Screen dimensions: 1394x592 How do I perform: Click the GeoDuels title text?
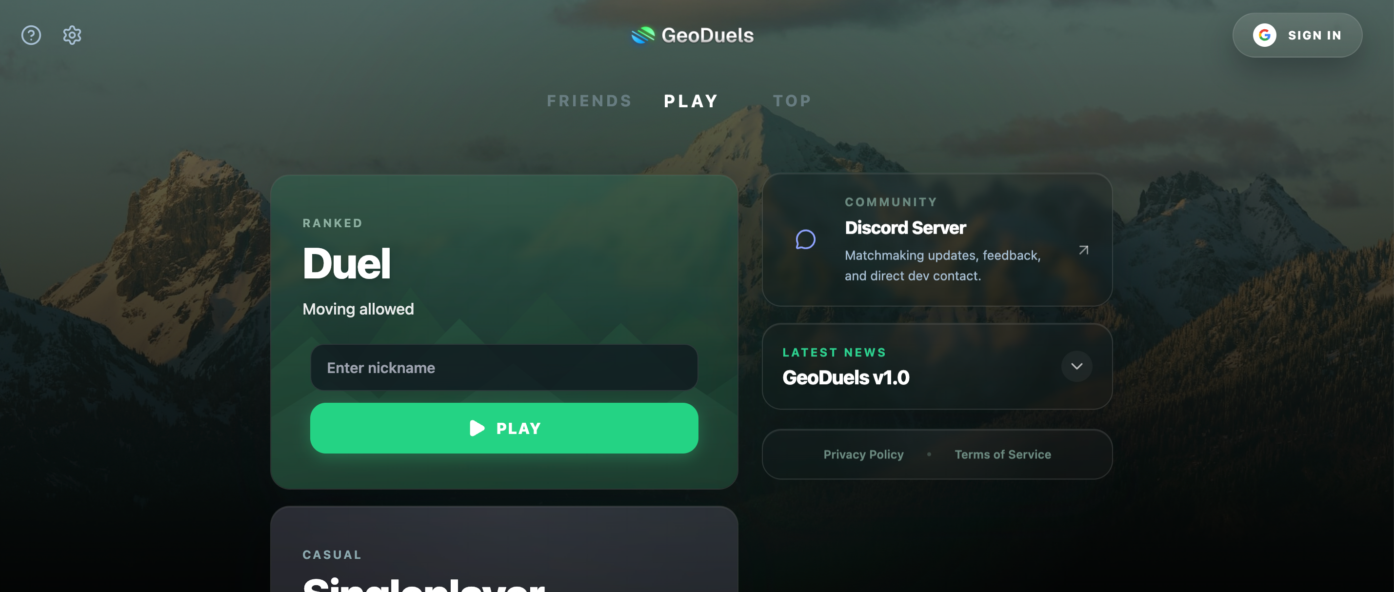[x=707, y=35]
